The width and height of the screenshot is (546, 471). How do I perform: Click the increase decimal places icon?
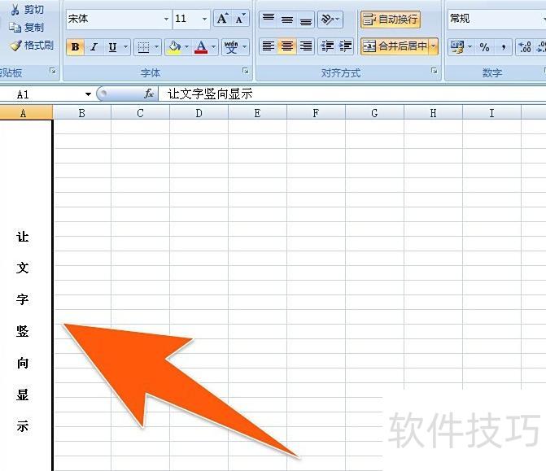click(x=524, y=47)
